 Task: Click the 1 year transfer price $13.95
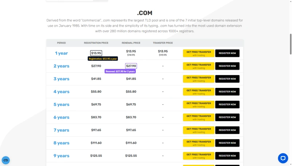(163, 51)
